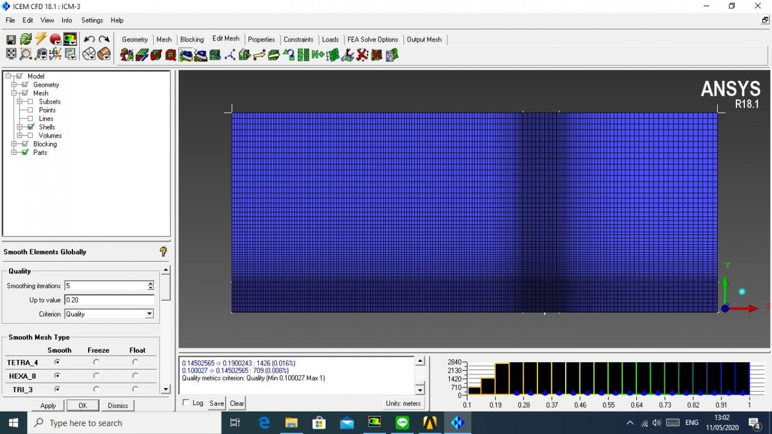Select Freeze radio button for HEXA_8
772x434 pixels.
[x=96, y=376]
